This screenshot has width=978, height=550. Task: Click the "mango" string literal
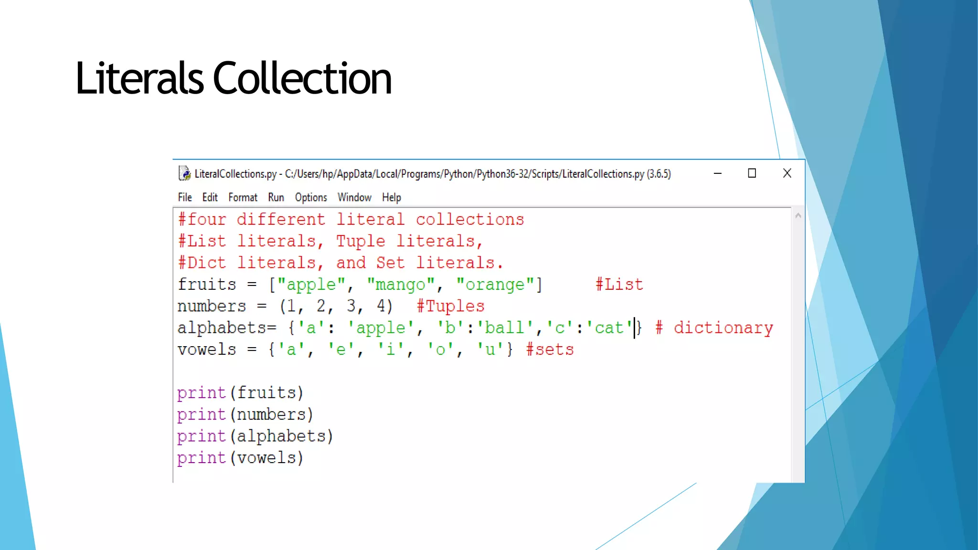tap(401, 285)
